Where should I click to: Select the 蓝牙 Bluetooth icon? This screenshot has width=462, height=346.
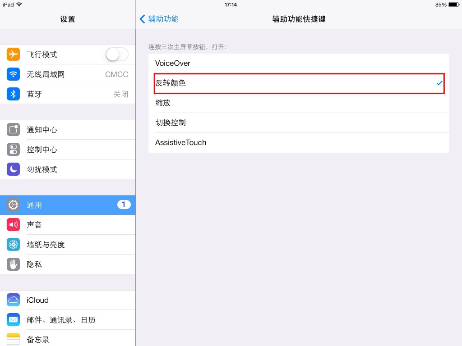(13, 94)
